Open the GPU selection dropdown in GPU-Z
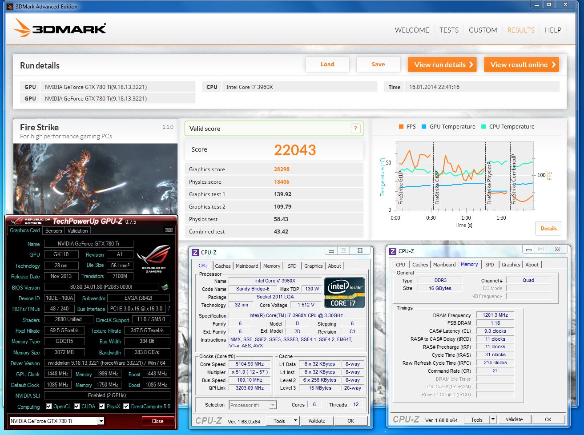This screenshot has height=435, width=584. (x=57, y=421)
